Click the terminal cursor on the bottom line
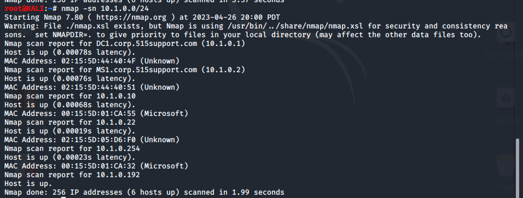The height and width of the screenshot is (198, 523). [63, 197]
